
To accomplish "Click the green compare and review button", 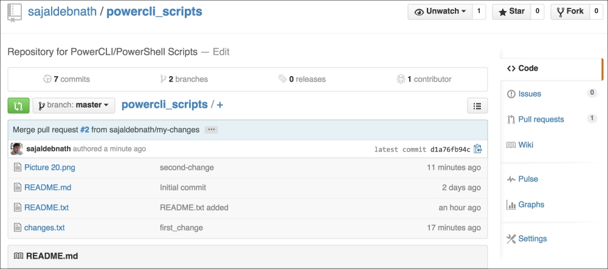I will pyautogui.click(x=19, y=105).
